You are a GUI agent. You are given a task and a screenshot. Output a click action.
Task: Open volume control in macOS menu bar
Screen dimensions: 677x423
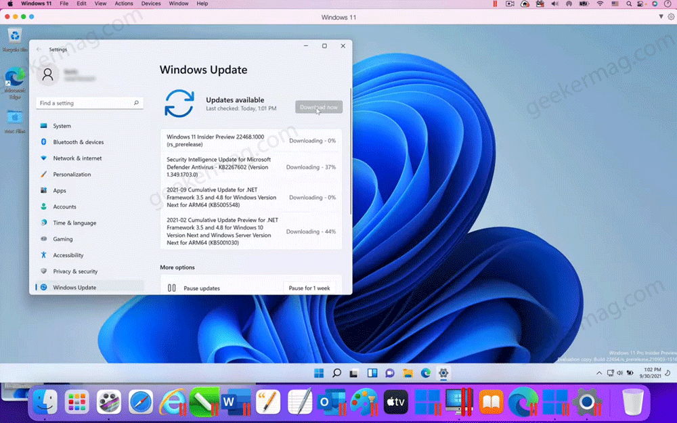555,4
